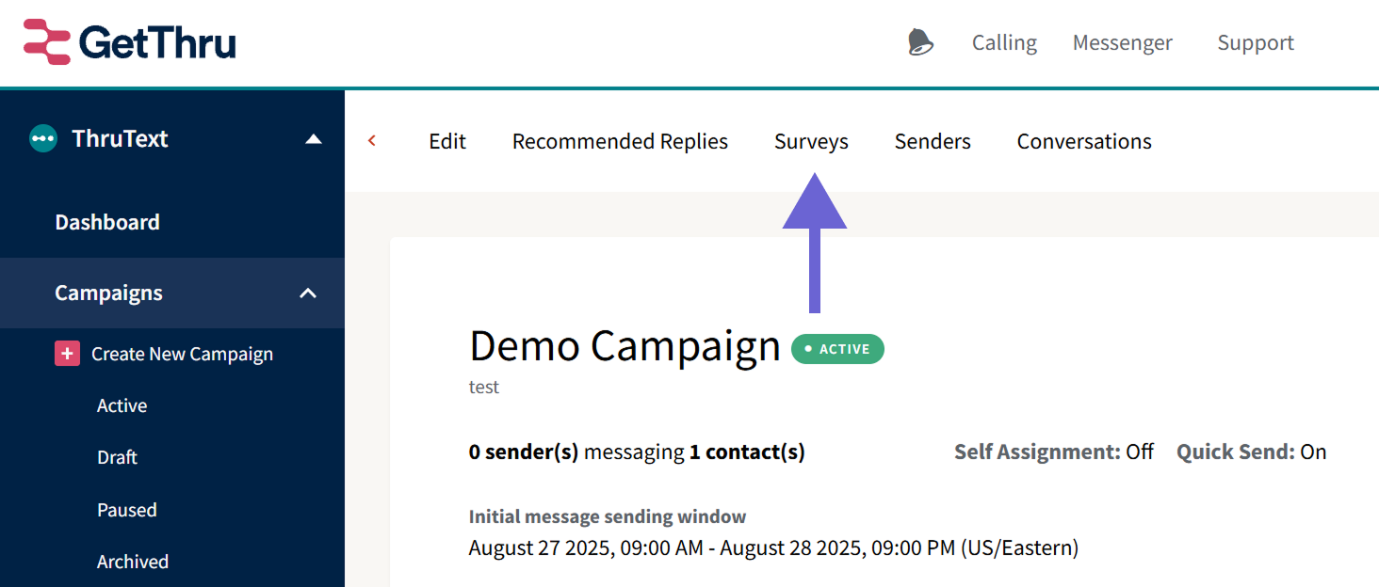Click the pink plus icon for new campaign

click(67, 354)
